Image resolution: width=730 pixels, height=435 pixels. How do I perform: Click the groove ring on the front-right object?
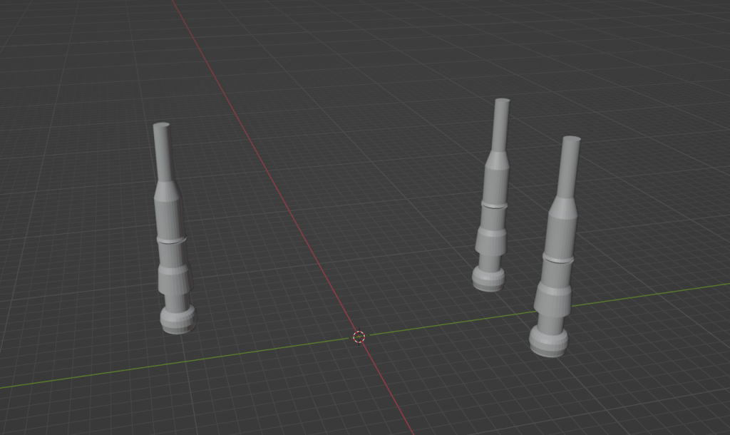click(x=558, y=257)
